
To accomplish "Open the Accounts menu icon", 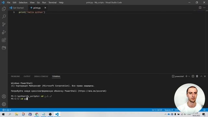I will pyautogui.click(x=4, y=96).
